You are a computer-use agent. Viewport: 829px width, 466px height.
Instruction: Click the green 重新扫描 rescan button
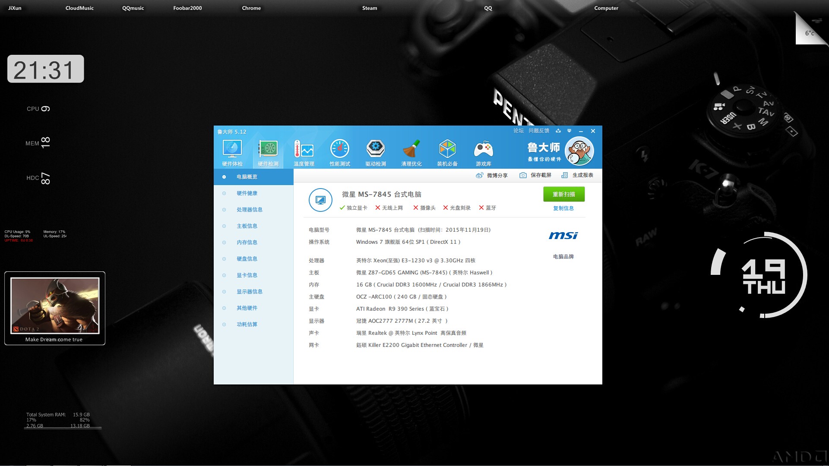[x=564, y=194]
